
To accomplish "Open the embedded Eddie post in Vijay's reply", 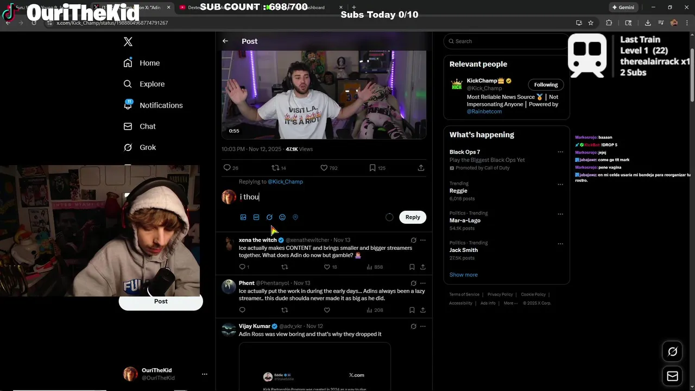I will (x=315, y=367).
